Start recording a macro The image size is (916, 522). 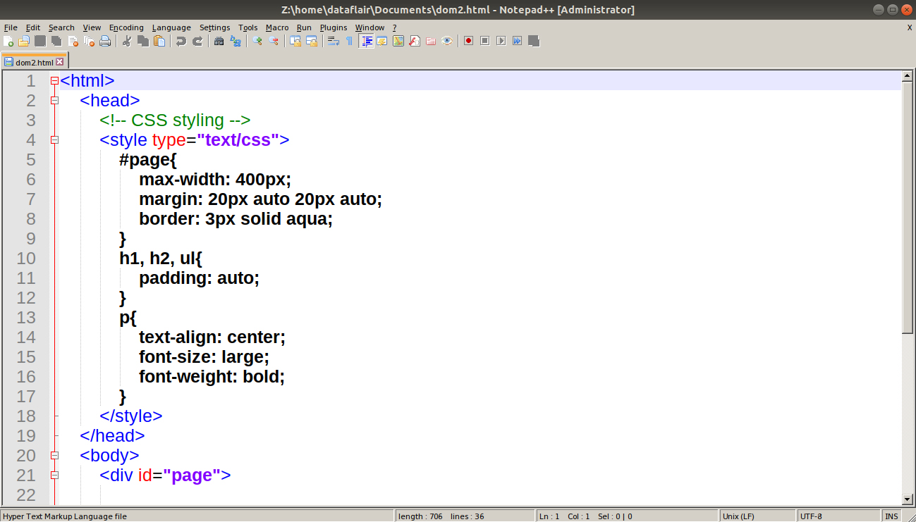click(x=468, y=41)
